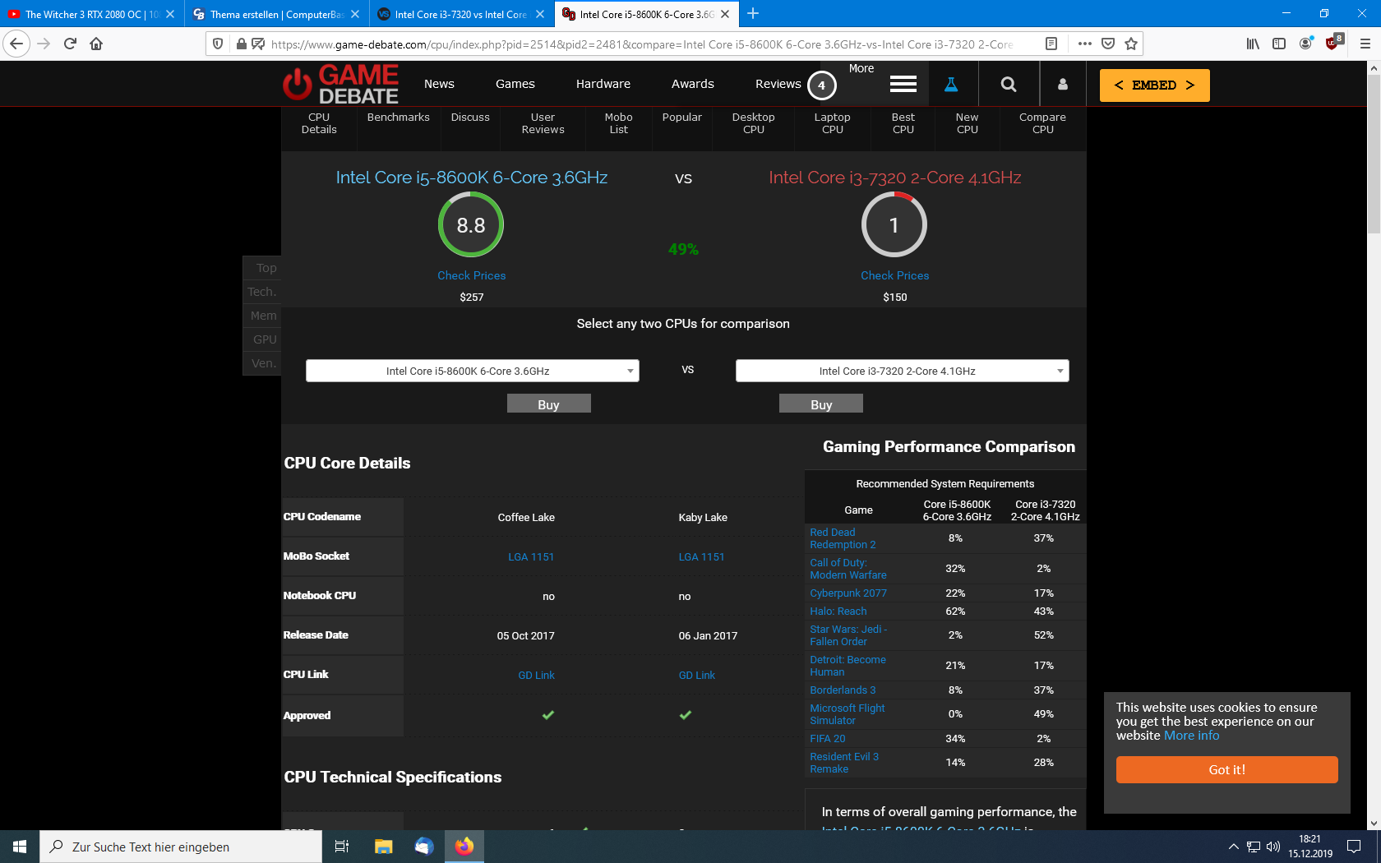
Task: Open Cyberpunk 2077 game link
Action: point(848,593)
